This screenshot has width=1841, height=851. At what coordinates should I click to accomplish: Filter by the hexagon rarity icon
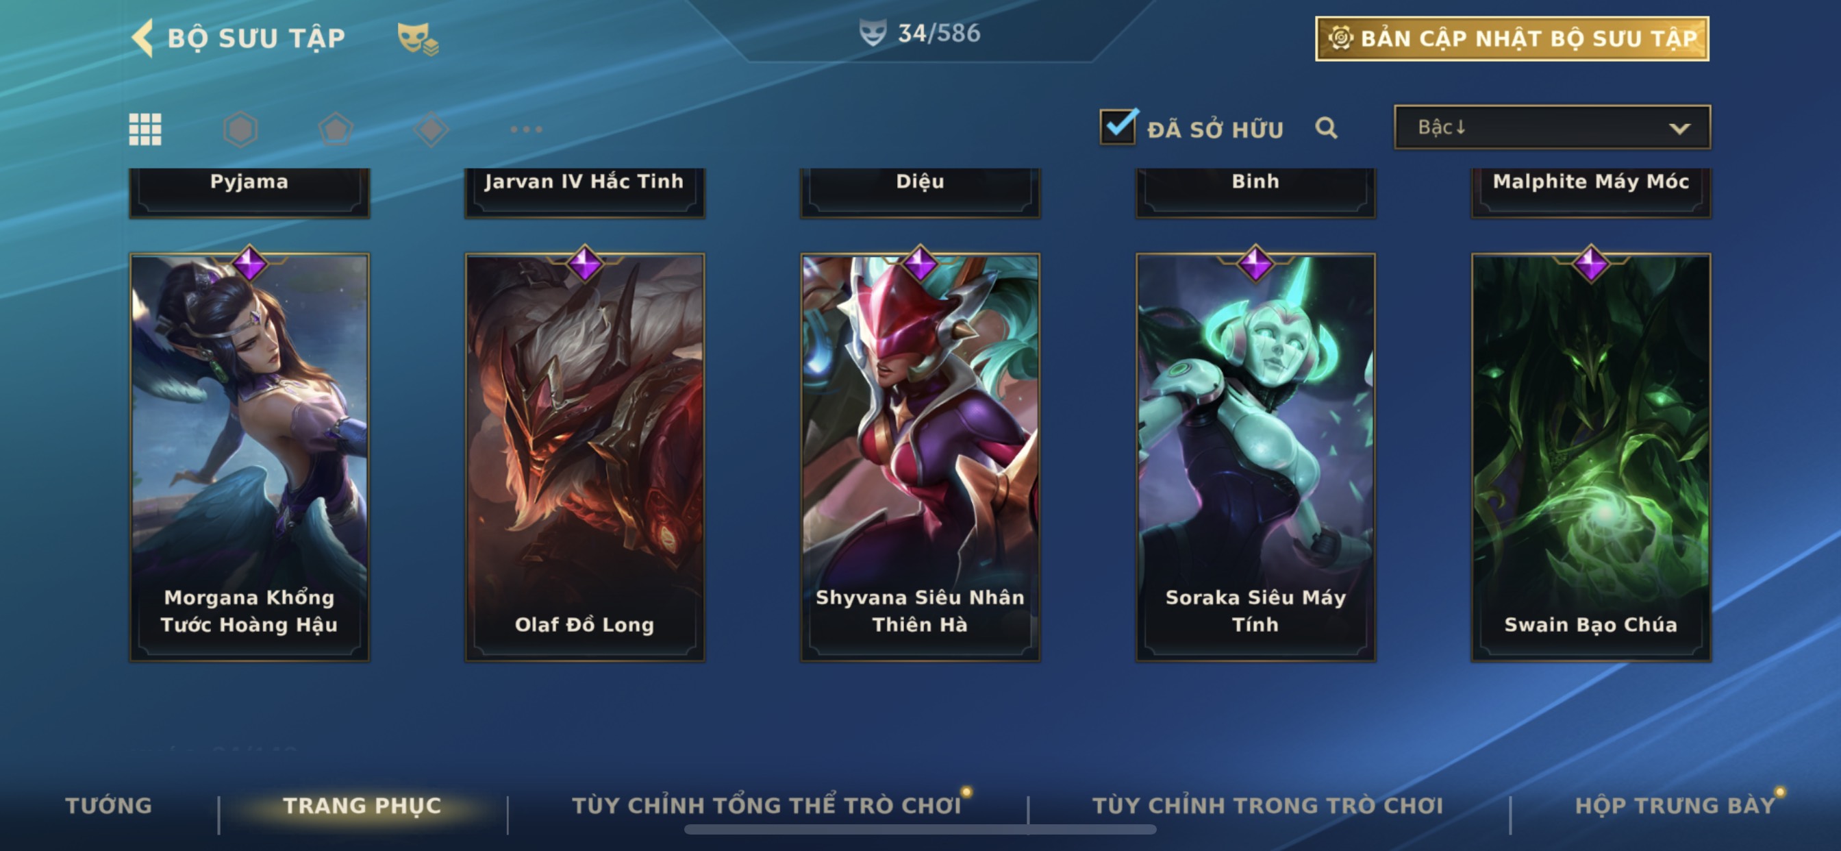(x=240, y=129)
